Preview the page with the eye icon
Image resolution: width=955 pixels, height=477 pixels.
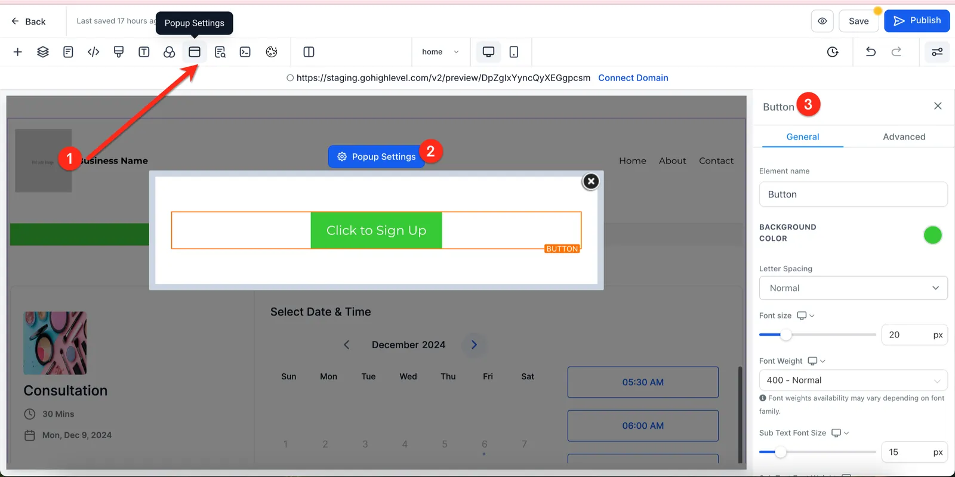pyautogui.click(x=822, y=21)
